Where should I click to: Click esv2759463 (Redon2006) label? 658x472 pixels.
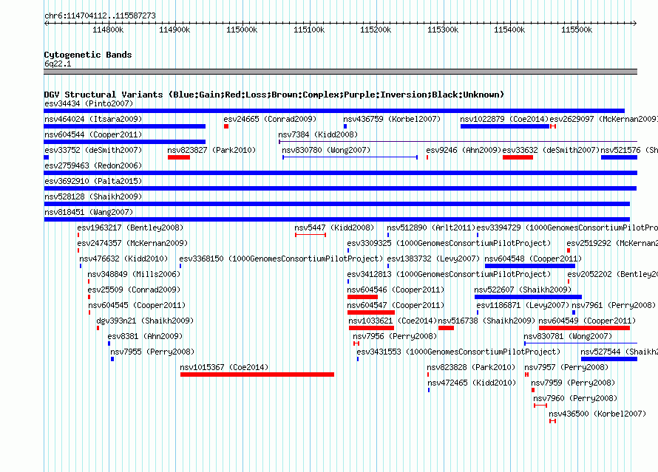point(93,165)
